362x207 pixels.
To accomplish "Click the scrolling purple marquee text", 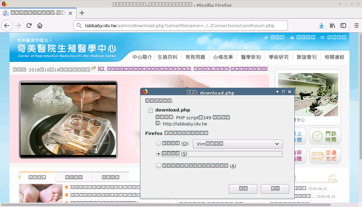I will [x=183, y=69].
